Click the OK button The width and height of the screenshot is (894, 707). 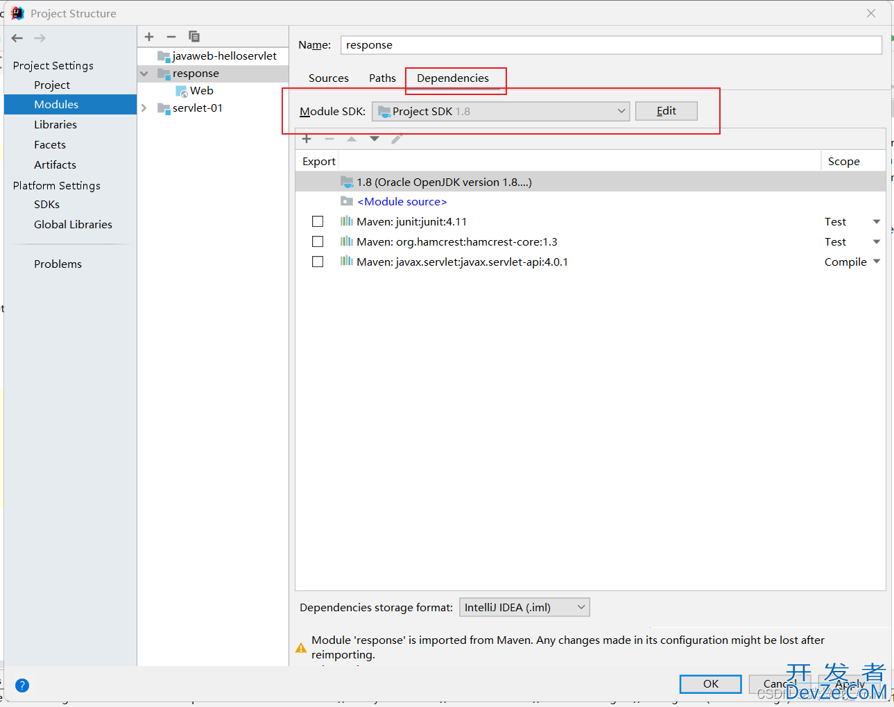pyautogui.click(x=711, y=684)
